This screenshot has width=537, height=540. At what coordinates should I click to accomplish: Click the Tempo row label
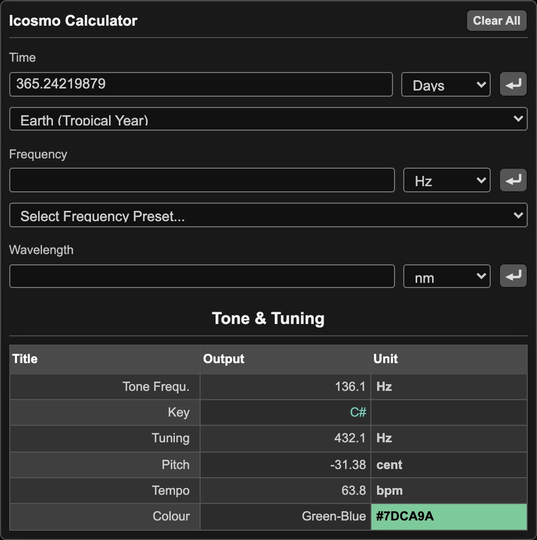(171, 491)
